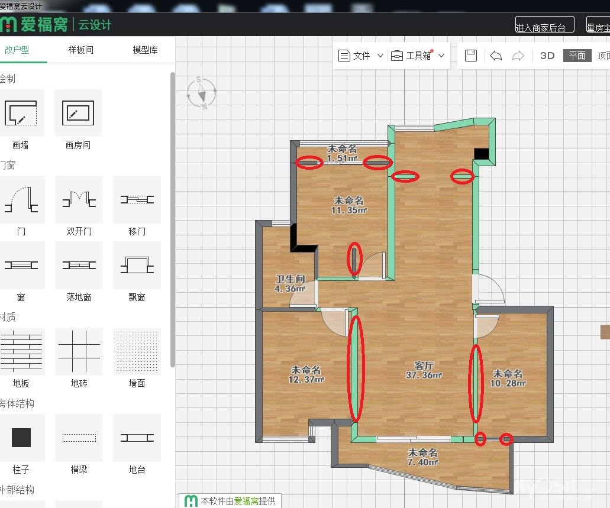Screen dimensions: 610x508
Task: Switch to the 模型库 tab
Action: coord(145,50)
